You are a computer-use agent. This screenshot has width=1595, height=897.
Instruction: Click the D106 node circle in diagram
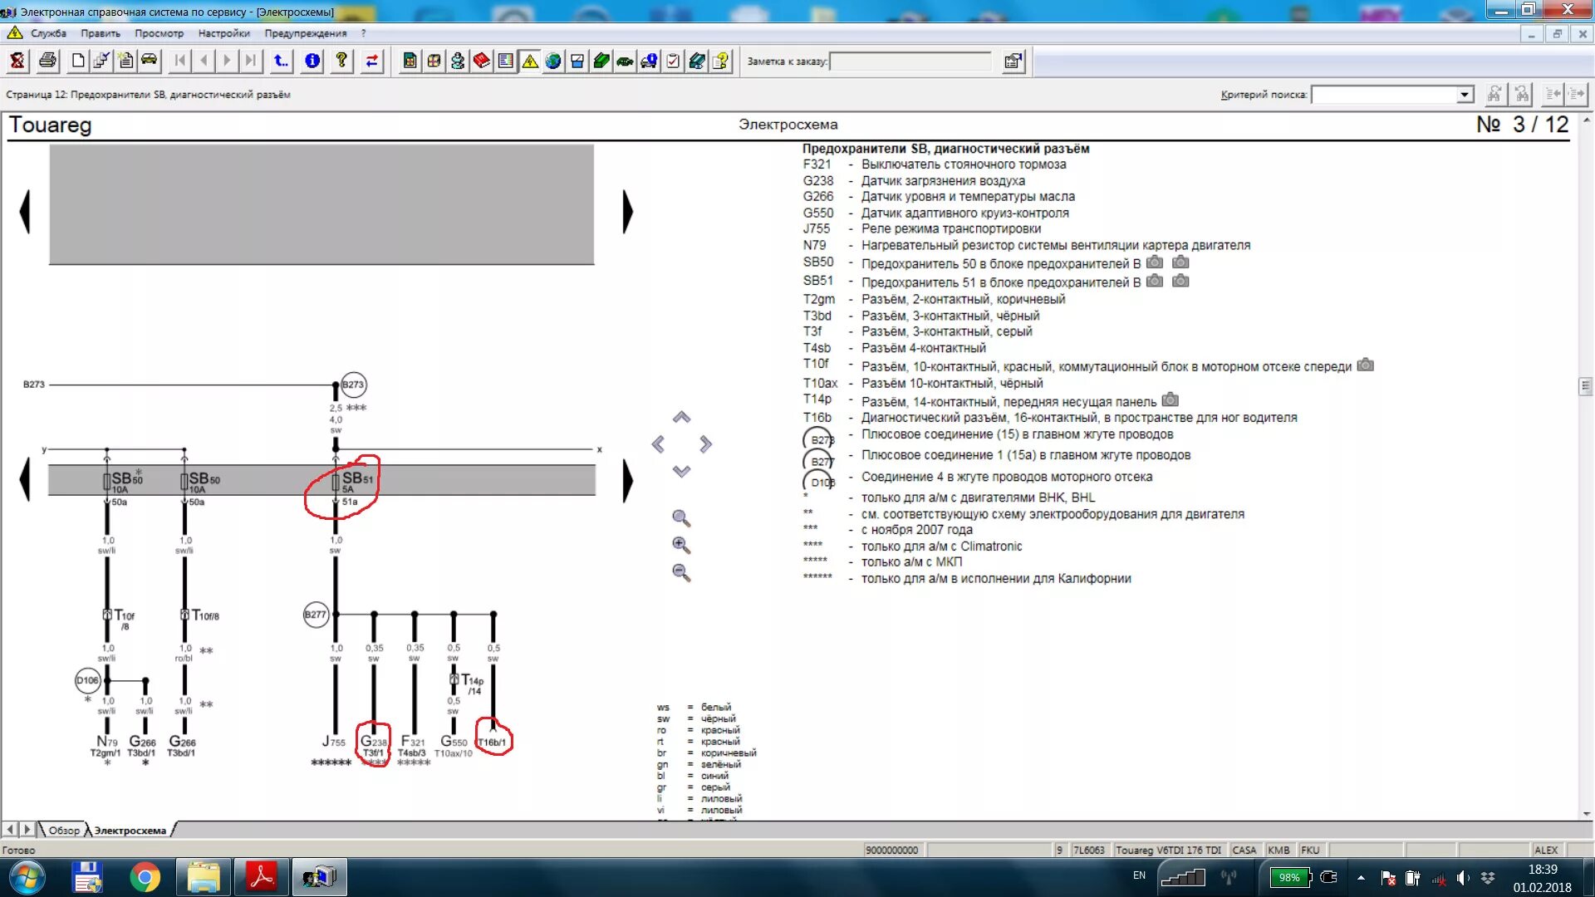click(x=87, y=680)
